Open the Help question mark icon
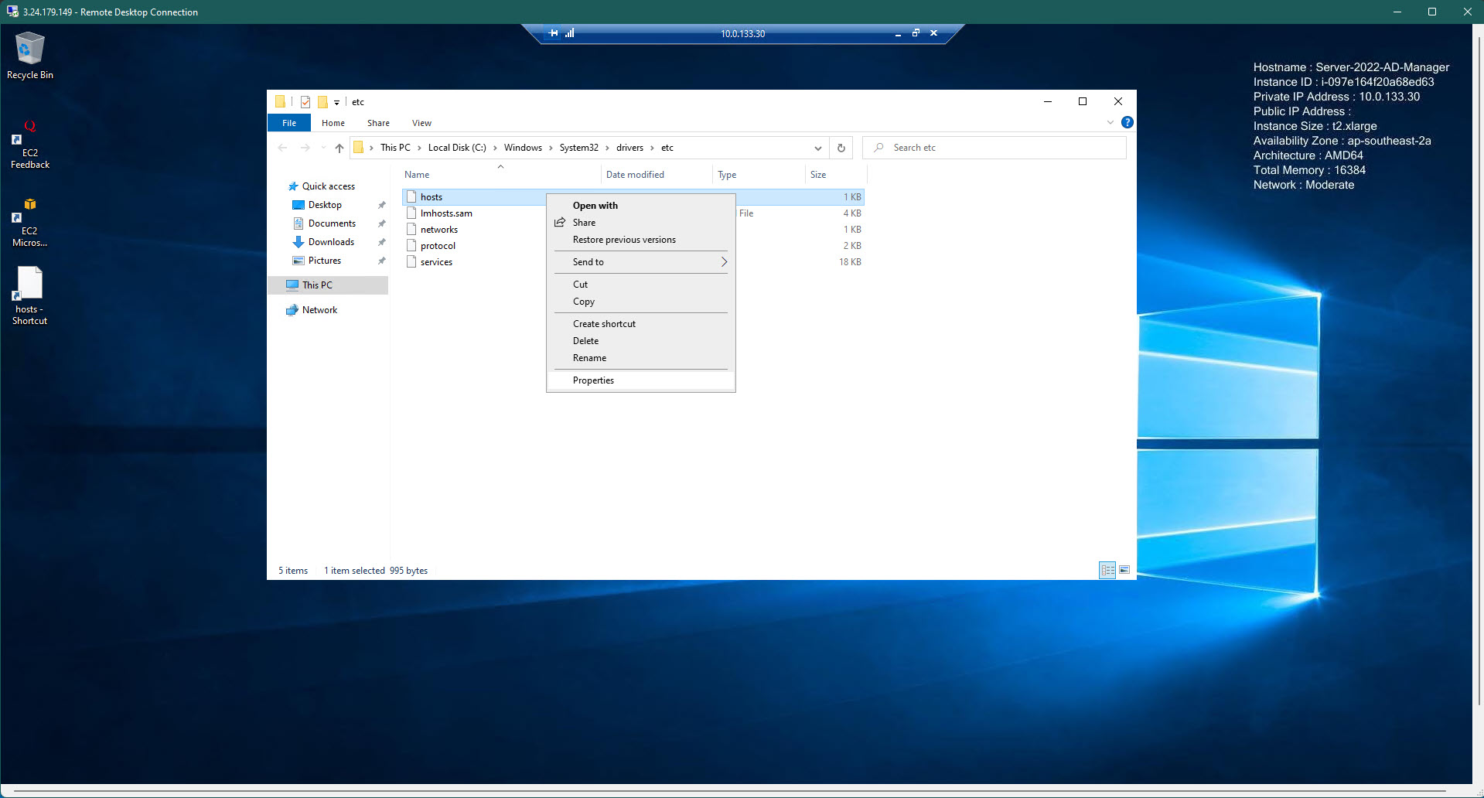This screenshot has width=1484, height=798. 1127,122
